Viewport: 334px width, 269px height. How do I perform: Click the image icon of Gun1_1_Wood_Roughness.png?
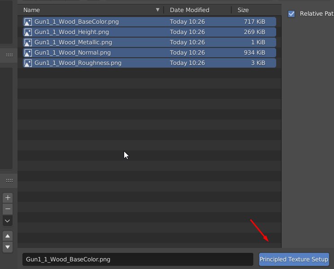(28, 63)
